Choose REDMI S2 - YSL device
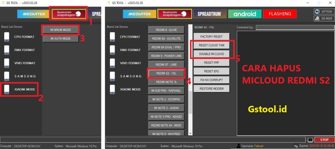Screen dimensions: 335x149 (x=166, y=73)
